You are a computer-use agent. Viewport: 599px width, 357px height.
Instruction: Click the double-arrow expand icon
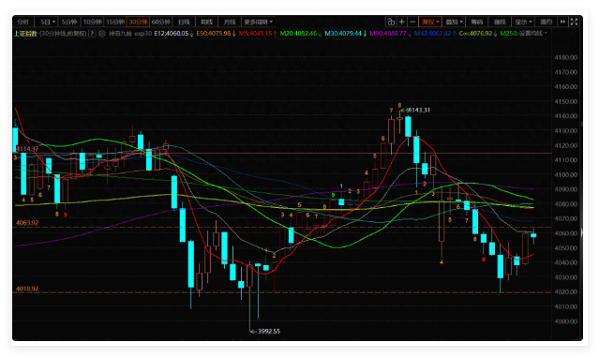562,22
